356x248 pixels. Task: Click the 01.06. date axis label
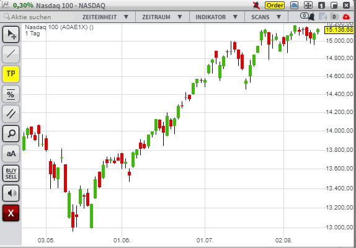point(122,240)
